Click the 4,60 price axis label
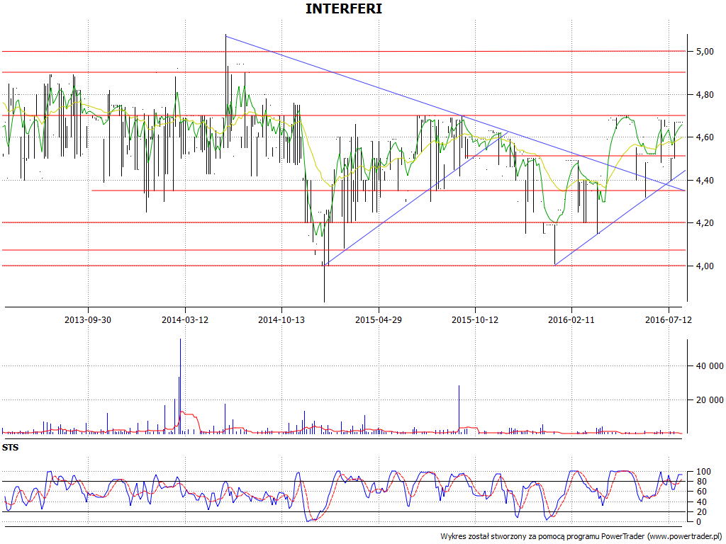Image resolution: width=726 pixels, height=544 pixels. [x=705, y=137]
